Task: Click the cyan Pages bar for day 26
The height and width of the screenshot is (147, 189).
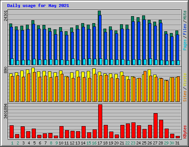Action: (151, 62)
